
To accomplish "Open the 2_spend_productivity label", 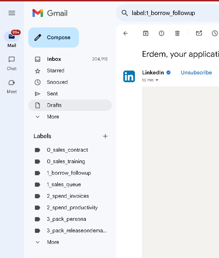I will click(70, 208).
